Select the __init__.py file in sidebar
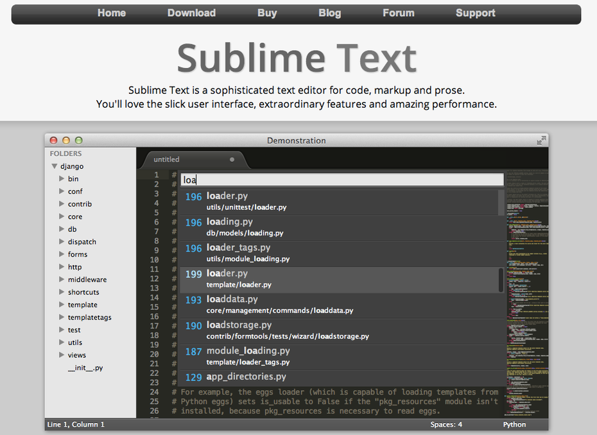The width and height of the screenshot is (597, 435). click(x=85, y=368)
